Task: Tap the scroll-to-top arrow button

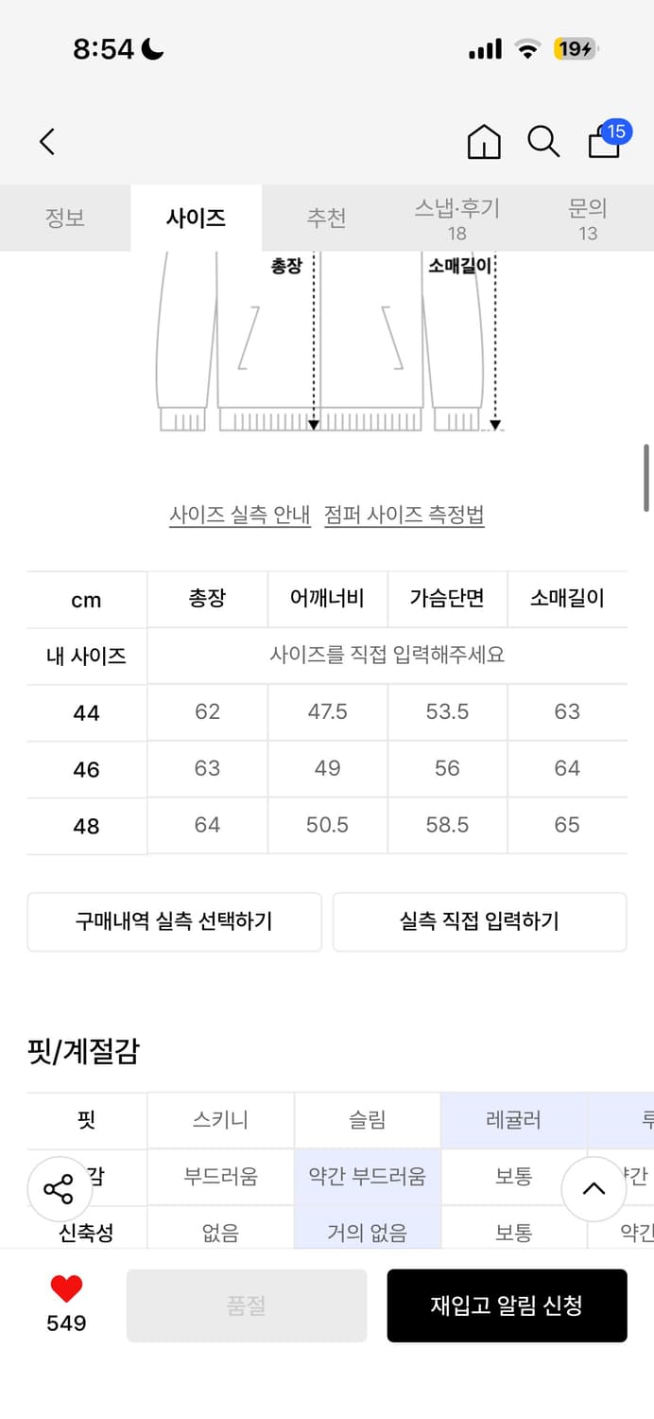Action: tap(594, 1191)
